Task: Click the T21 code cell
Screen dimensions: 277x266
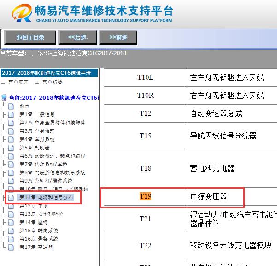Action: (145, 219)
